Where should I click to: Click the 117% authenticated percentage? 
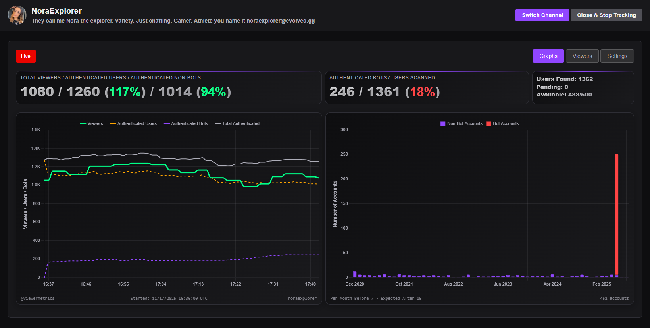tap(125, 92)
